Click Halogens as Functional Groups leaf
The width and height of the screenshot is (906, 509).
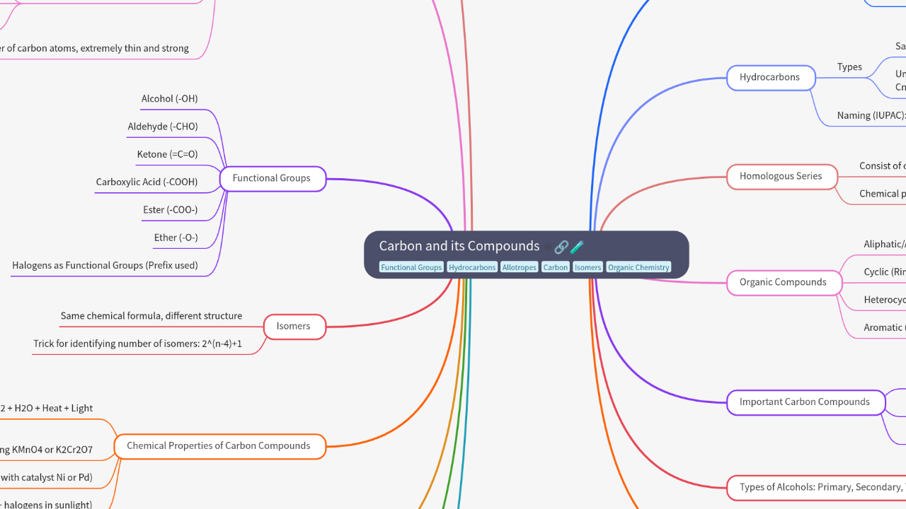(105, 266)
